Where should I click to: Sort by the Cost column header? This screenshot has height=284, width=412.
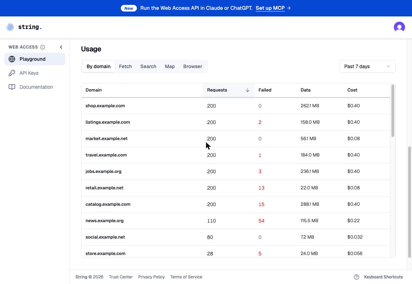point(352,90)
